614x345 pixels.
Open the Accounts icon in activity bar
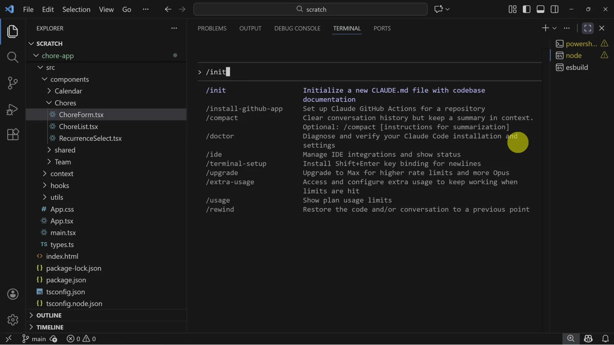click(x=13, y=294)
